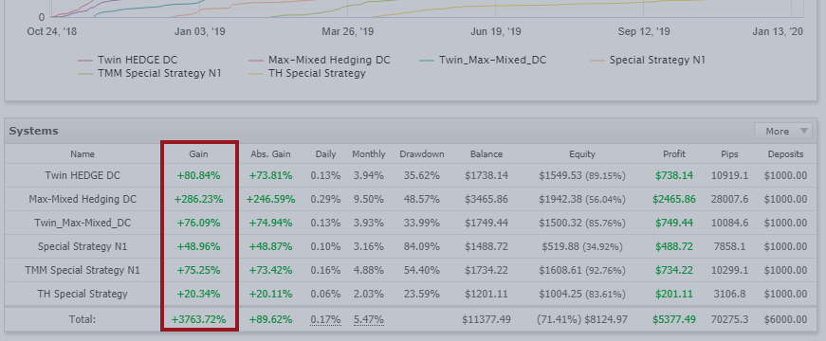Toggle TMM Special Strategy N1 legend entry
The height and width of the screenshot is (341, 826).
[x=150, y=73]
